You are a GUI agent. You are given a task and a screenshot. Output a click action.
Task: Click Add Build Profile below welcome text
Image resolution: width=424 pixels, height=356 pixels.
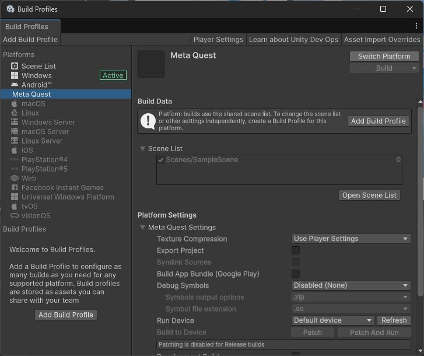[x=66, y=315]
